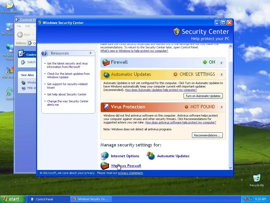
Task: Click the tray icon left of the clock
Action: point(250,199)
